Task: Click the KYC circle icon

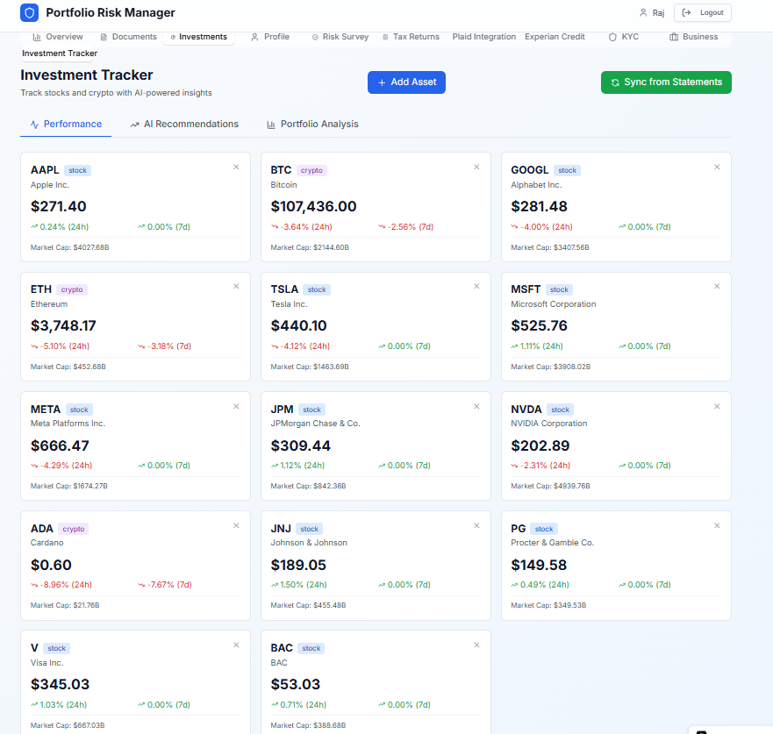Action: (x=614, y=37)
